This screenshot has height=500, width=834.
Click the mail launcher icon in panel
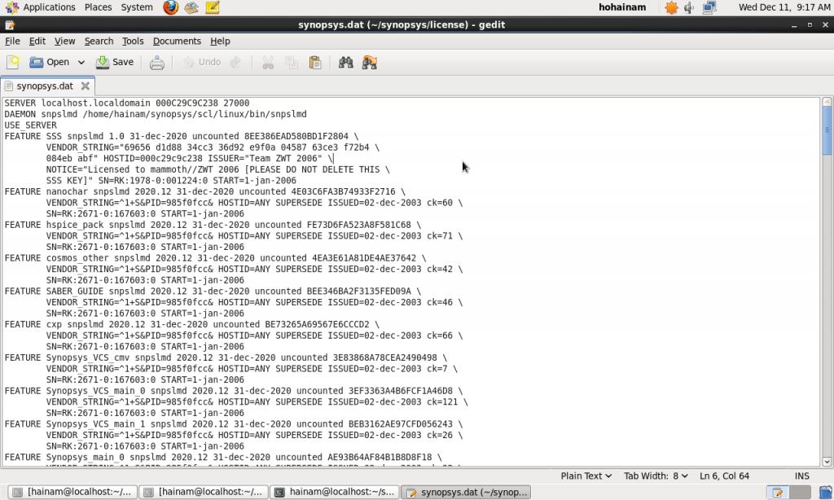191,7
